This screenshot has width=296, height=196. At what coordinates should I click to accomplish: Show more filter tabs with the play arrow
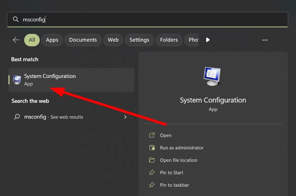208,40
